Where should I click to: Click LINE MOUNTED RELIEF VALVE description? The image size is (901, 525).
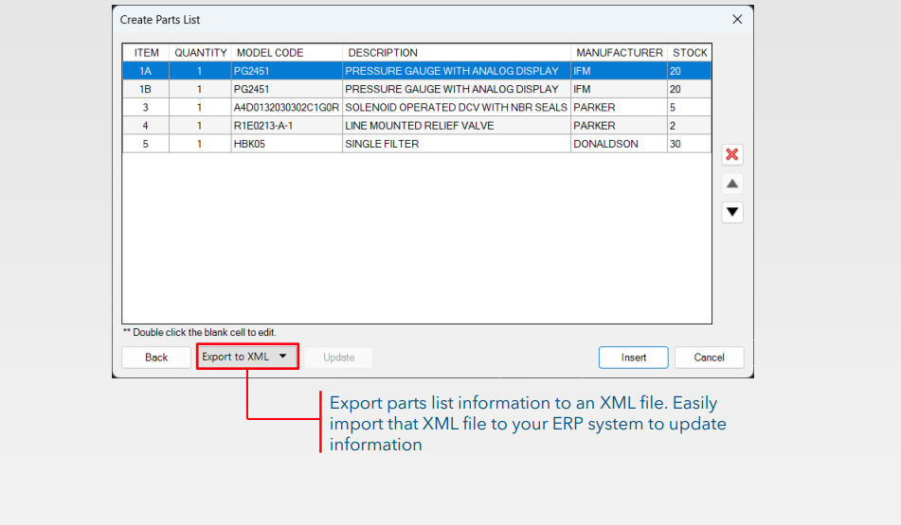(457, 126)
